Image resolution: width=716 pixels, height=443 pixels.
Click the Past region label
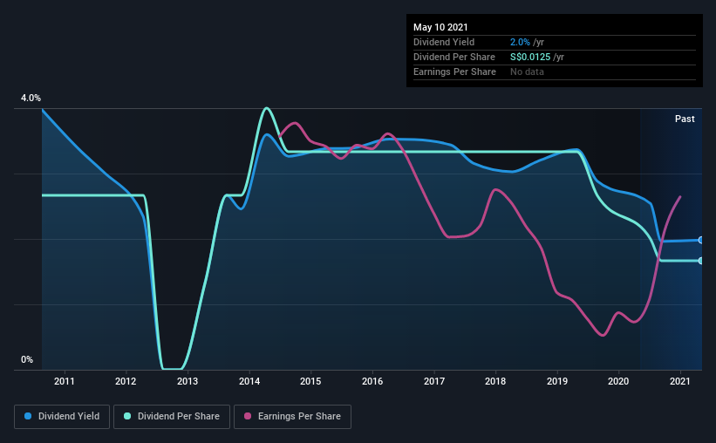pyautogui.click(x=685, y=119)
